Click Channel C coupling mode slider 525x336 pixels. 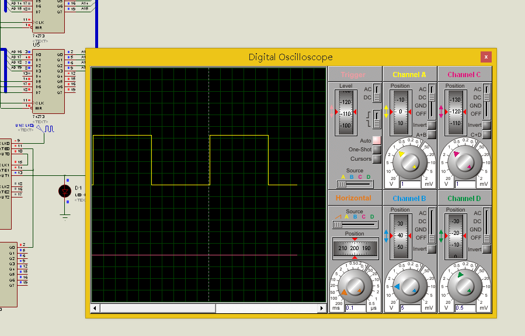487,102
